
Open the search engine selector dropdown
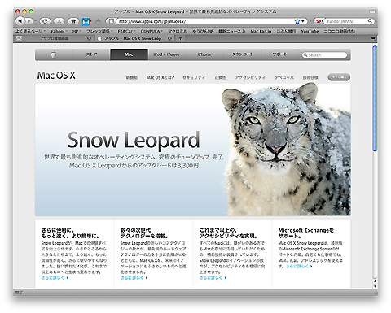pyautogui.click(x=319, y=21)
